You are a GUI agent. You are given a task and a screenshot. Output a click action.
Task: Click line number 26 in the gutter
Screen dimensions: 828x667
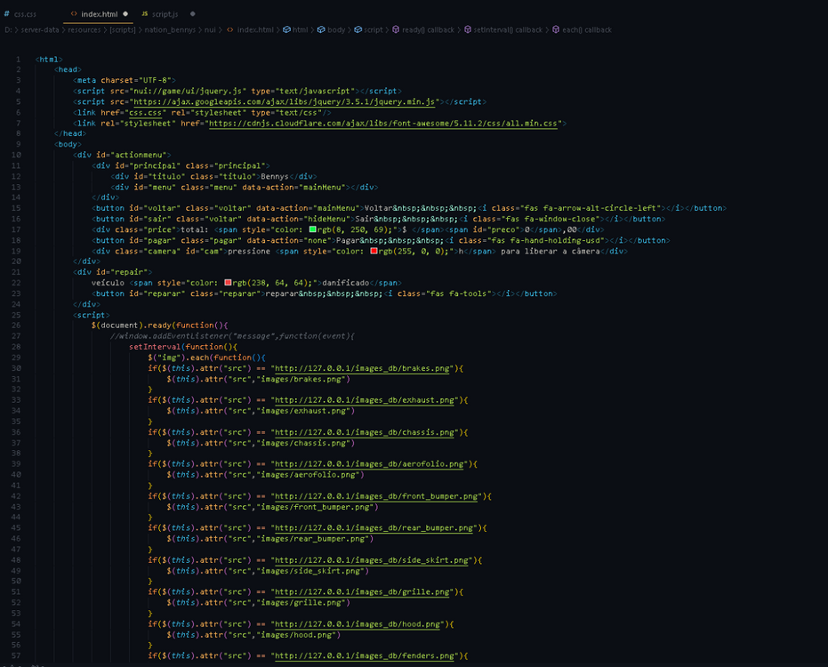point(18,325)
